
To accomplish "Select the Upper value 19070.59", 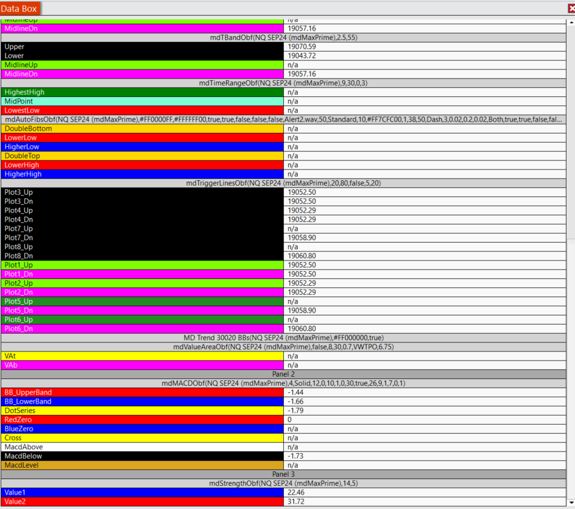I will point(425,47).
